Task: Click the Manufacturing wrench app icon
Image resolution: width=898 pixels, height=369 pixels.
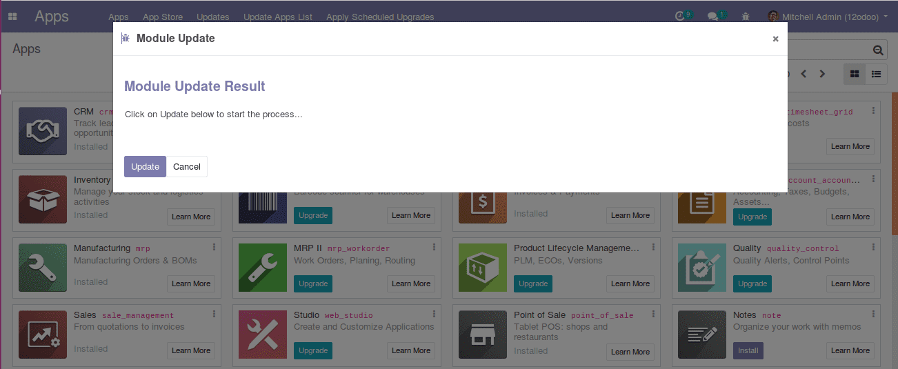Action: tap(43, 267)
